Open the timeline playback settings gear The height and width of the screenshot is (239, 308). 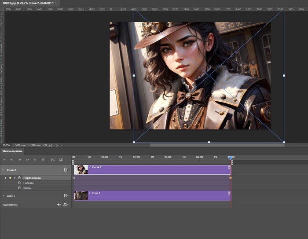coord(43,159)
